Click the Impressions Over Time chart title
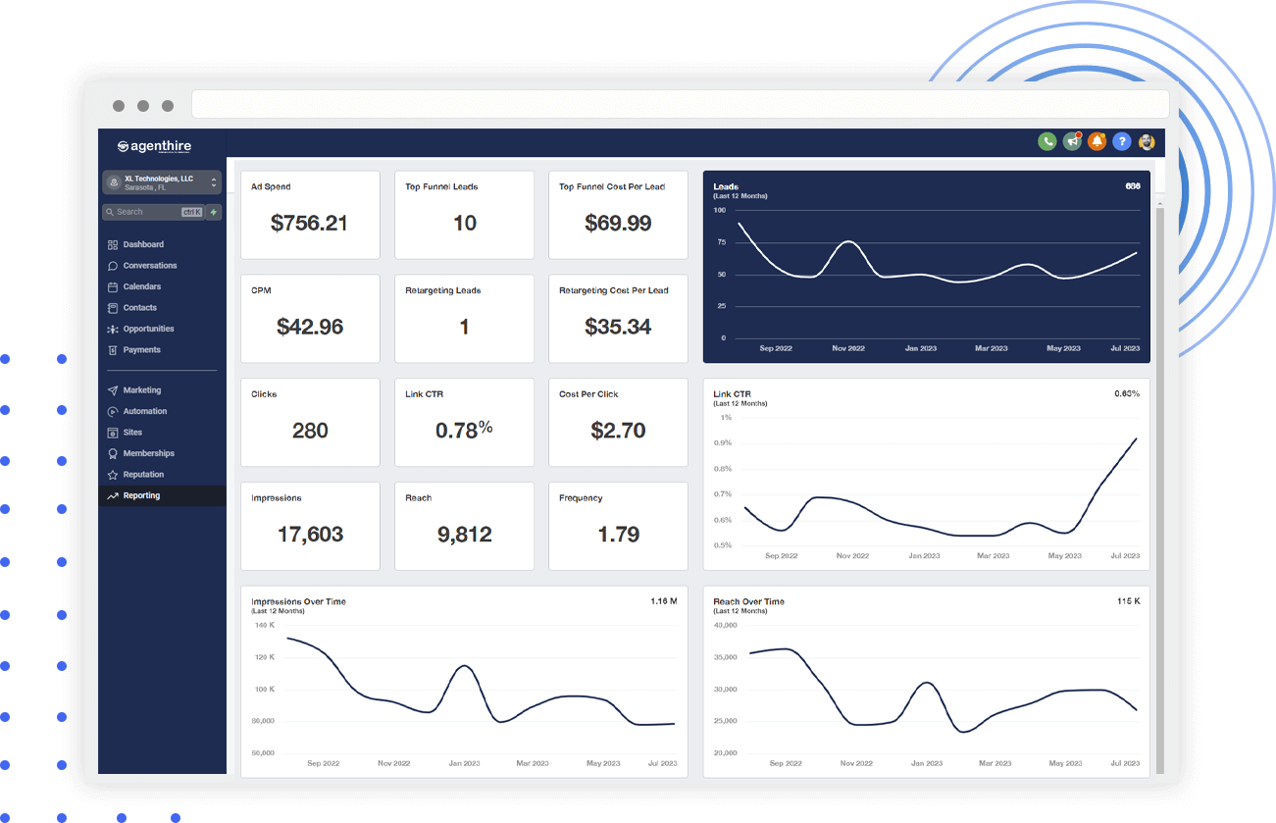 tap(298, 601)
